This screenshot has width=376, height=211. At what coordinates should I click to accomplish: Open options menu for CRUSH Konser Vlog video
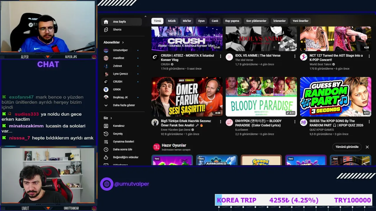(x=220, y=56)
